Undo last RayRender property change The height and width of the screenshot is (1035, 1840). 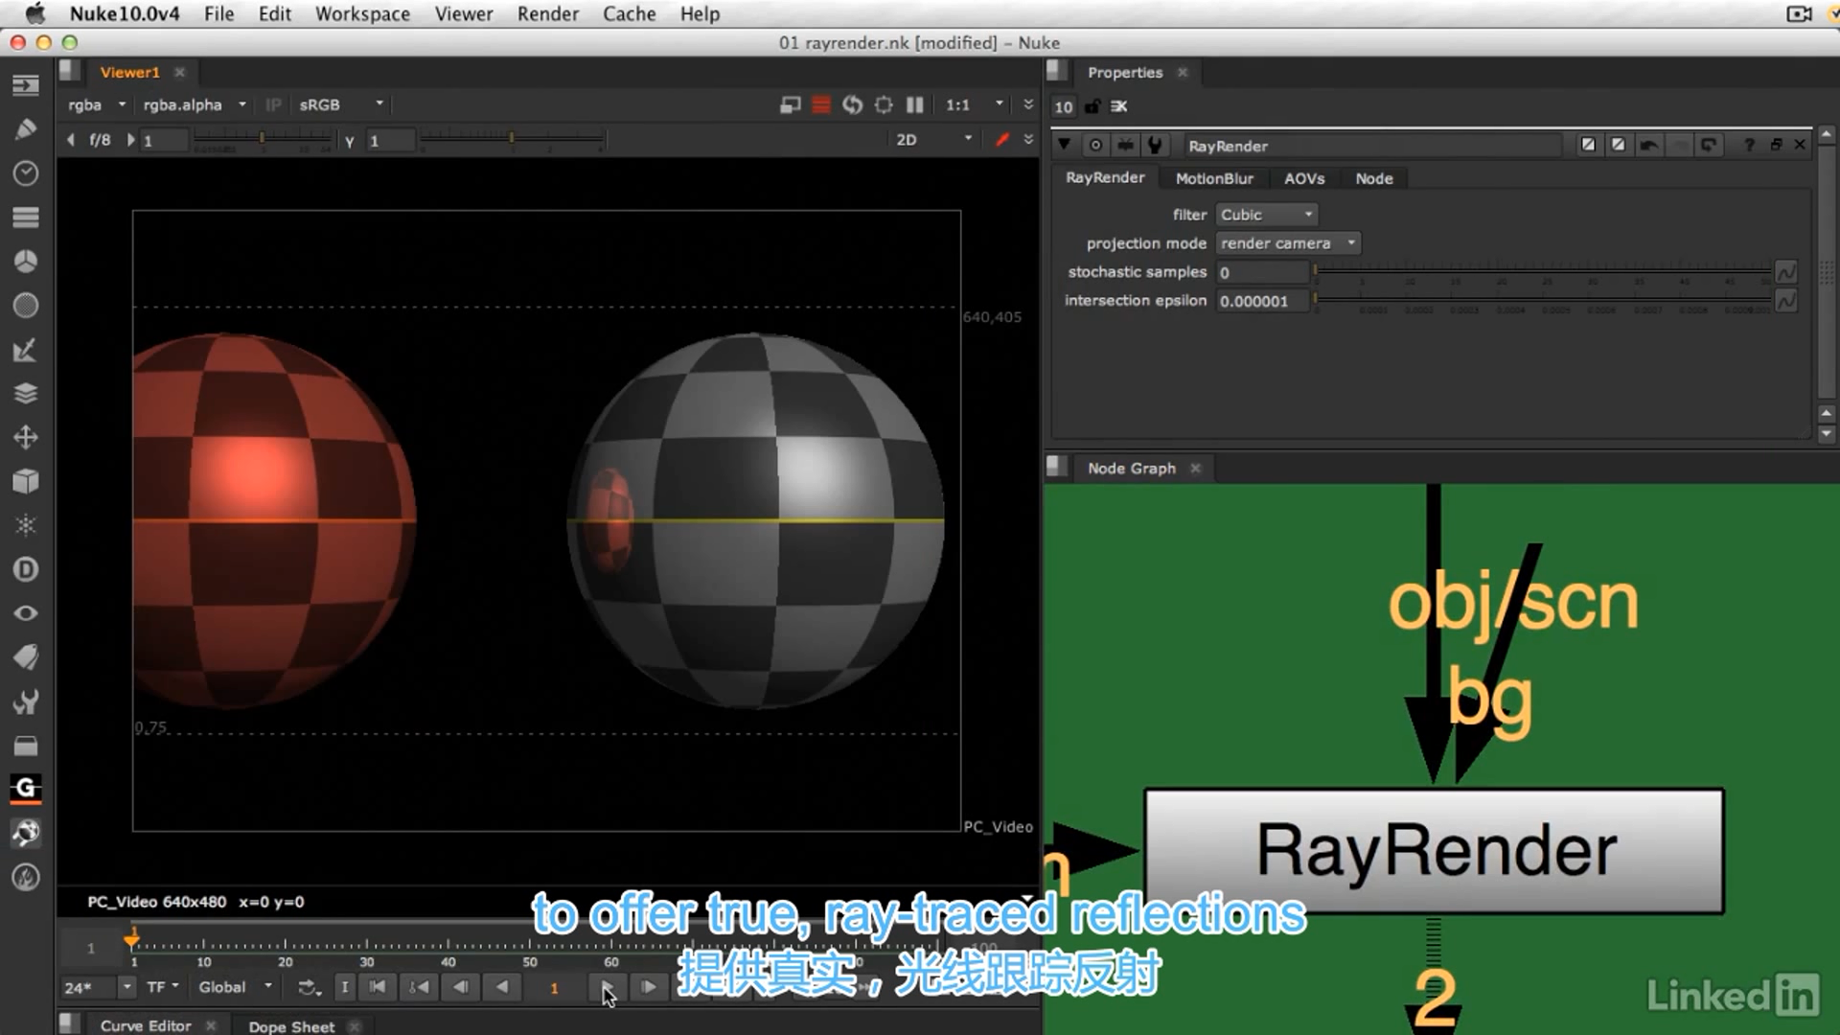[1648, 145]
